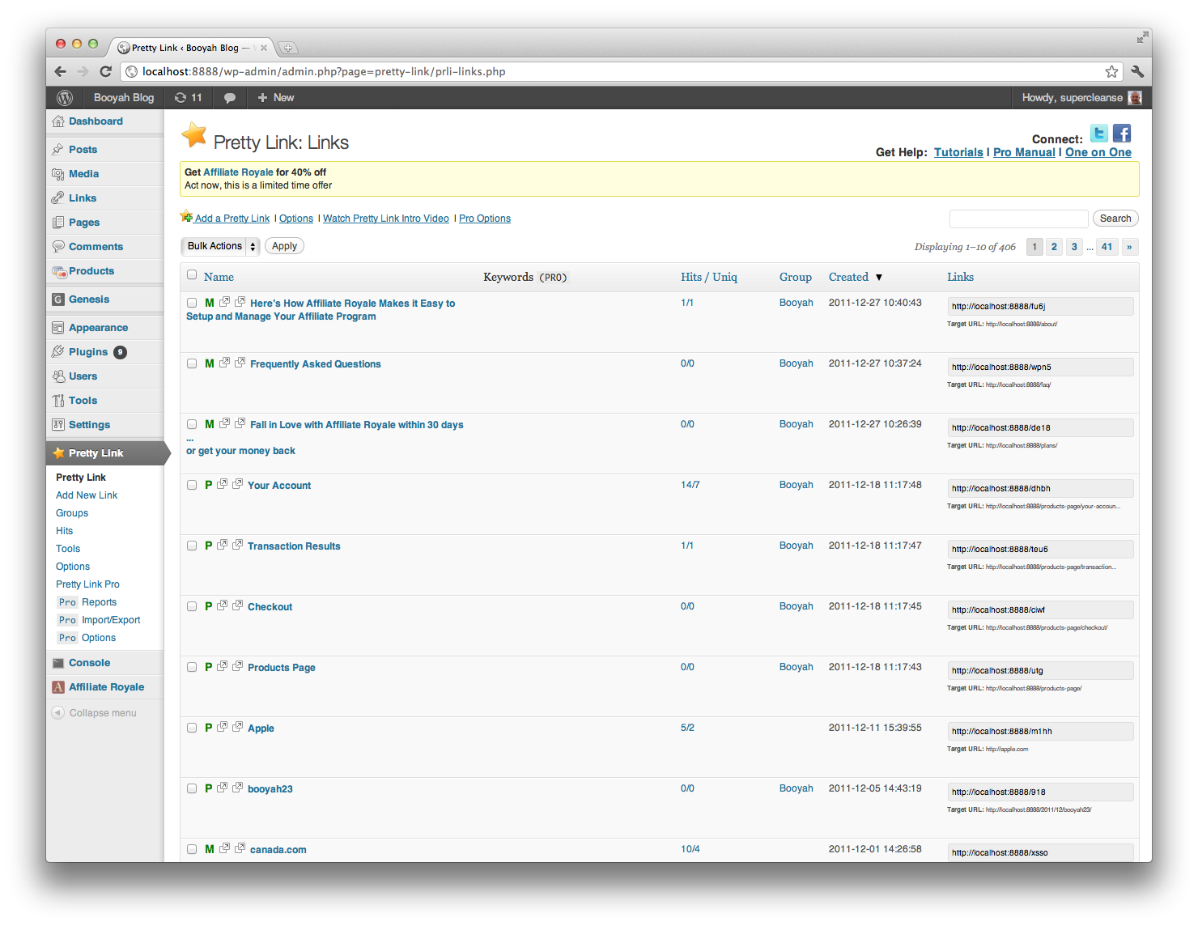Go to page 2 of links
1198x926 pixels.
coord(1054,247)
